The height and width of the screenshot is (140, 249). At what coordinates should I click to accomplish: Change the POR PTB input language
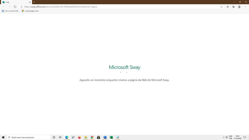pyautogui.click(x=231, y=137)
